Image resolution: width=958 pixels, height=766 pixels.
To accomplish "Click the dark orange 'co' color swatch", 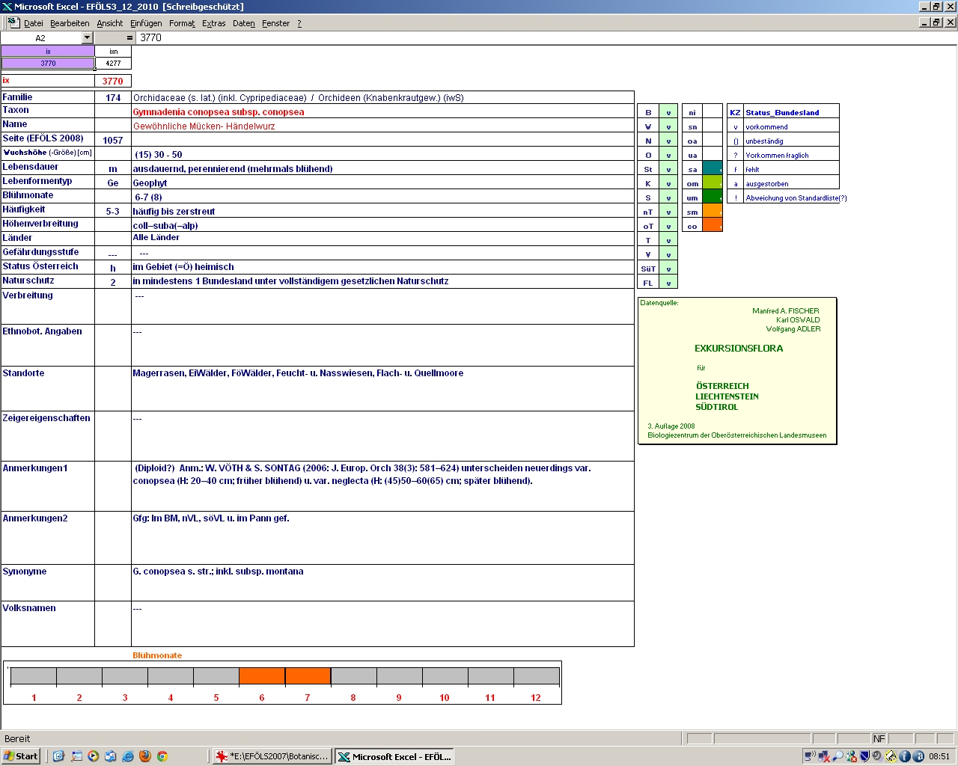I will [x=713, y=226].
